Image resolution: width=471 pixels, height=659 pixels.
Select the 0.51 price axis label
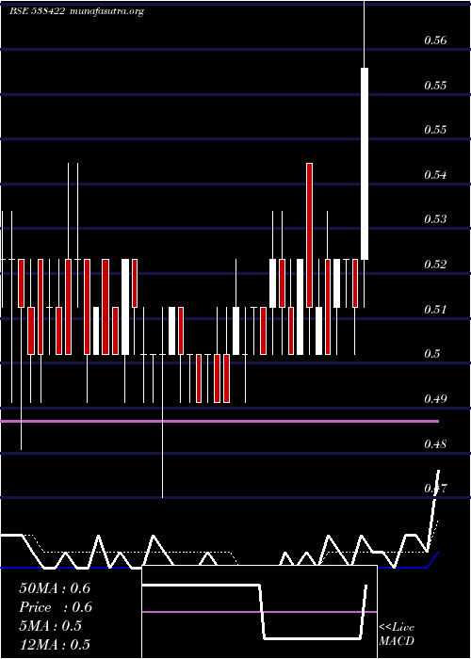pos(435,310)
